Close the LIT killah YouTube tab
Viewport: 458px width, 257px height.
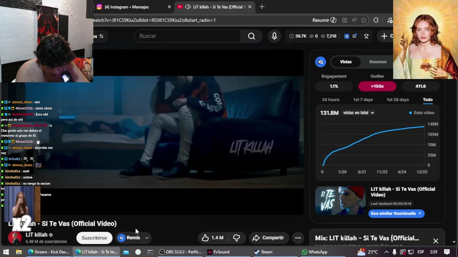tap(250, 7)
